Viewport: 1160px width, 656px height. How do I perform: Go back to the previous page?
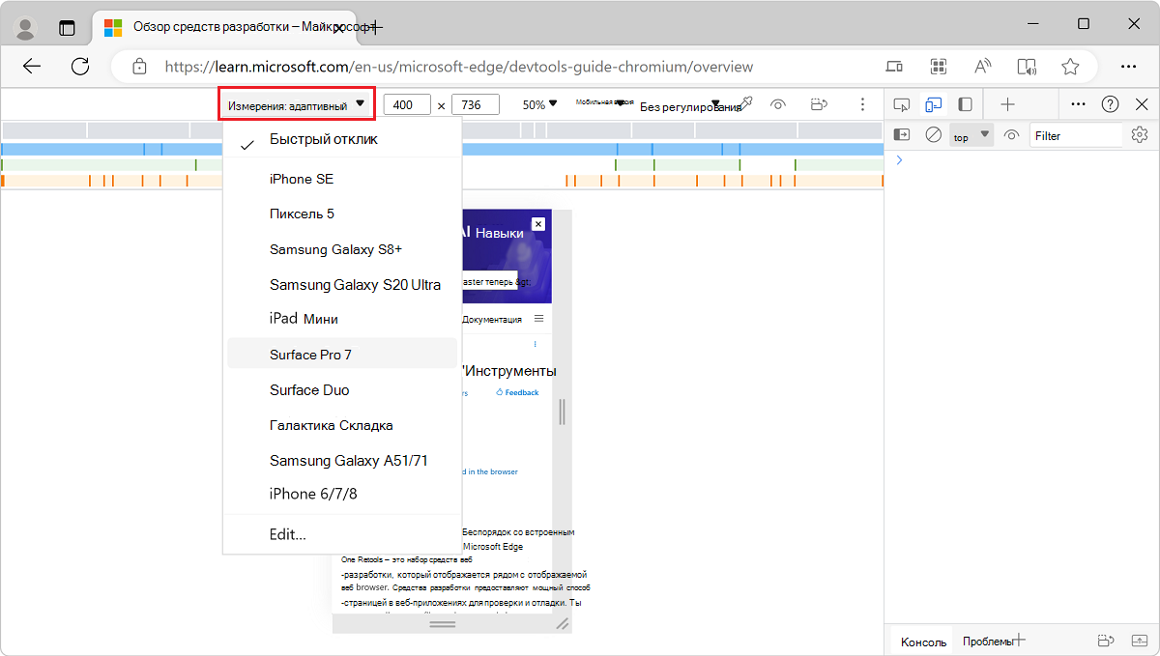click(32, 67)
